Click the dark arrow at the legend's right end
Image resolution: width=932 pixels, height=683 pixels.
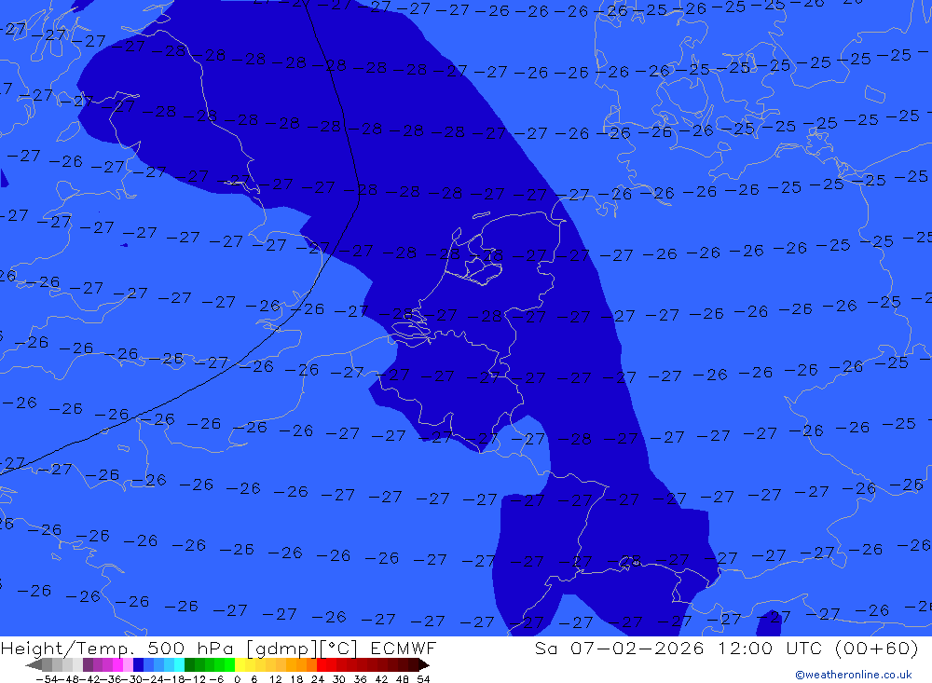424,664
